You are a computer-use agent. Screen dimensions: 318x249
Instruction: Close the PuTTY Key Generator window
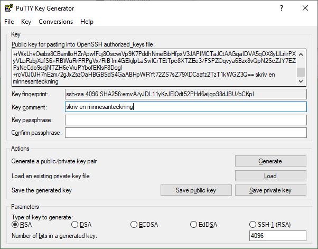pos(305,8)
